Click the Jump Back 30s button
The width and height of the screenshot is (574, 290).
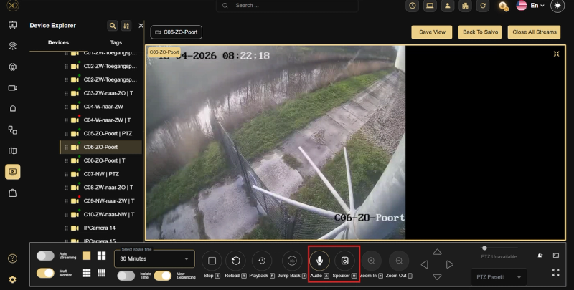(x=292, y=261)
